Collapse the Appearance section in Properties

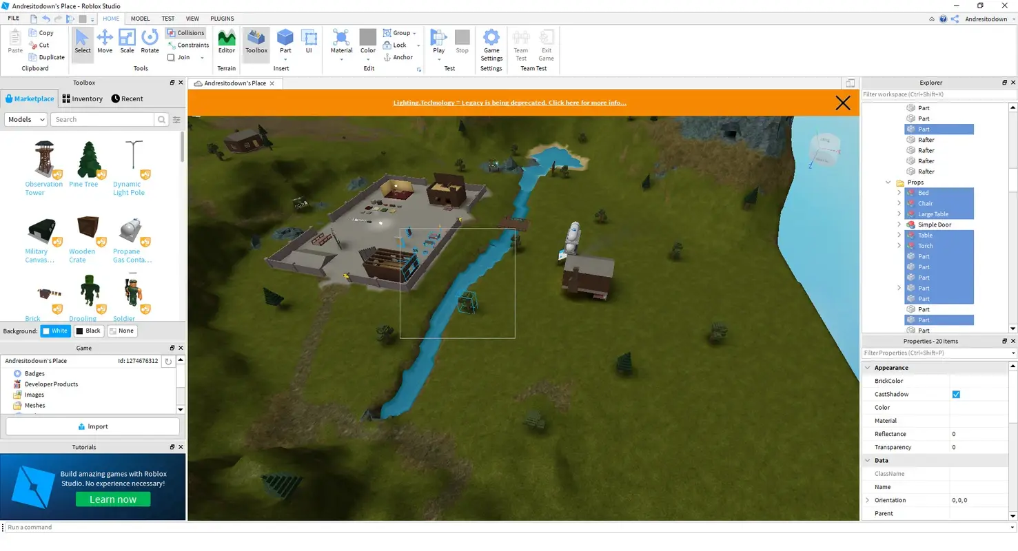click(x=868, y=367)
